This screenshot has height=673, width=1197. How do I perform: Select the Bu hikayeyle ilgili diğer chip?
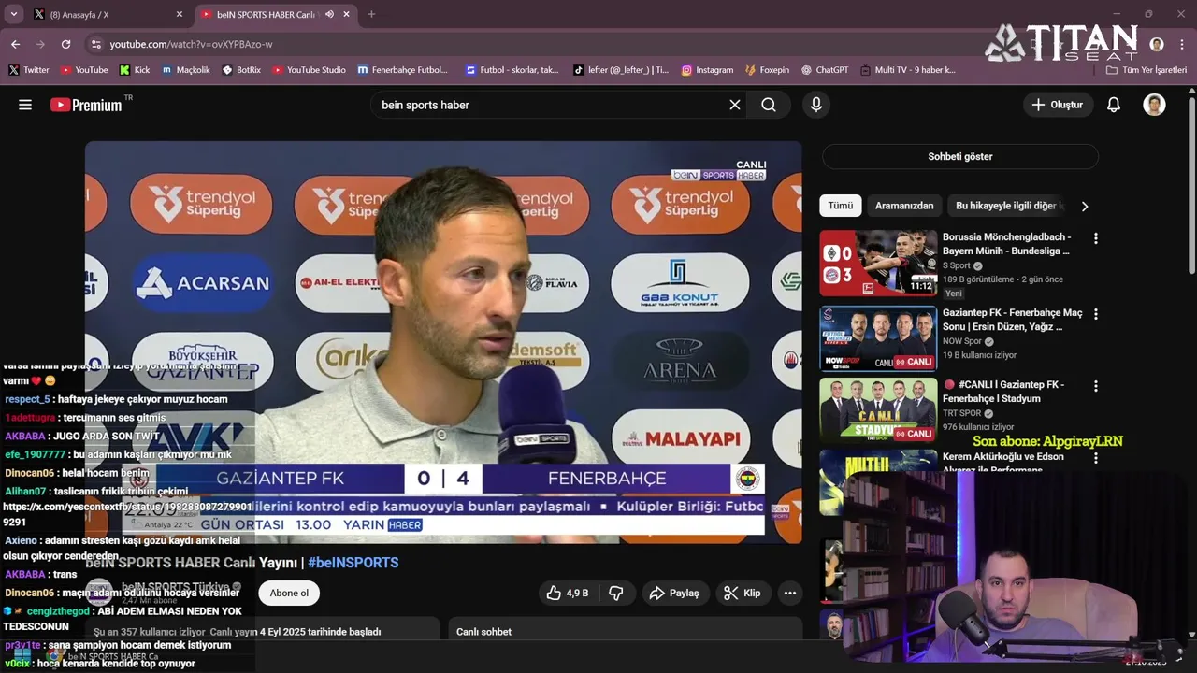(x=1005, y=206)
